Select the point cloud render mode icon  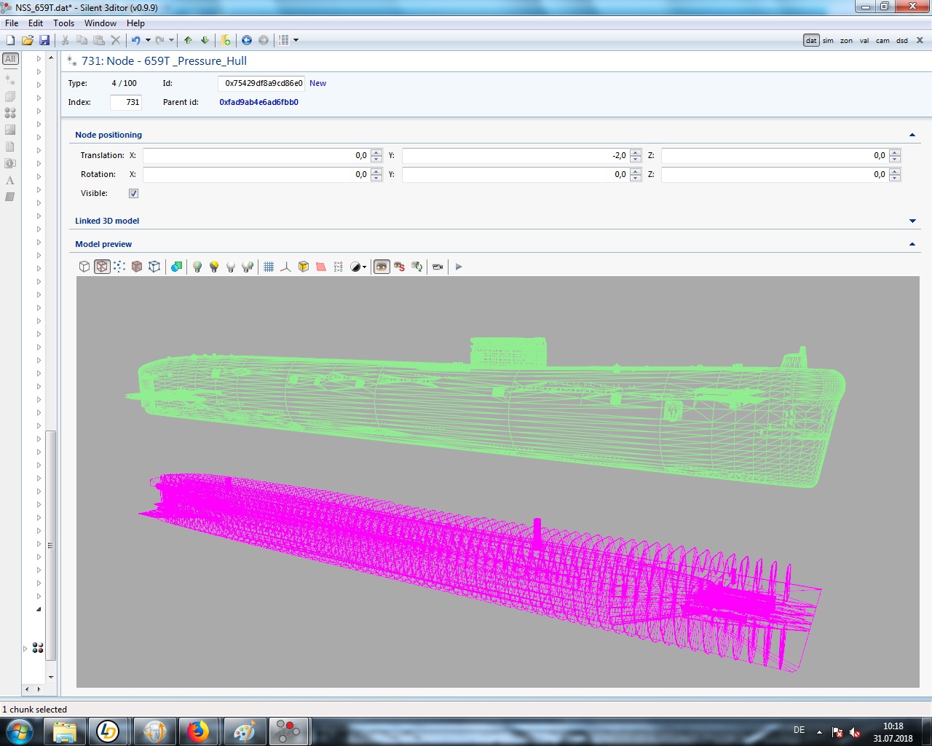click(119, 267)
